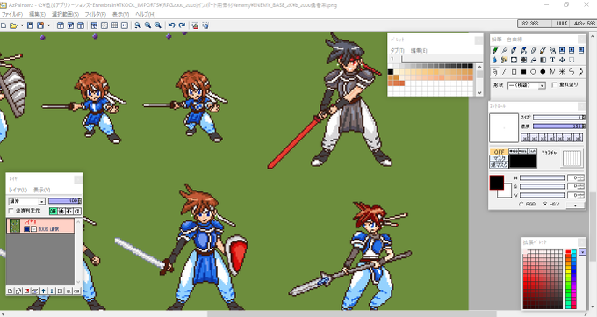Toggle the grid display toolbar icon
The height and width of the screenshot is (317, 597).
[x=114, y=25]
